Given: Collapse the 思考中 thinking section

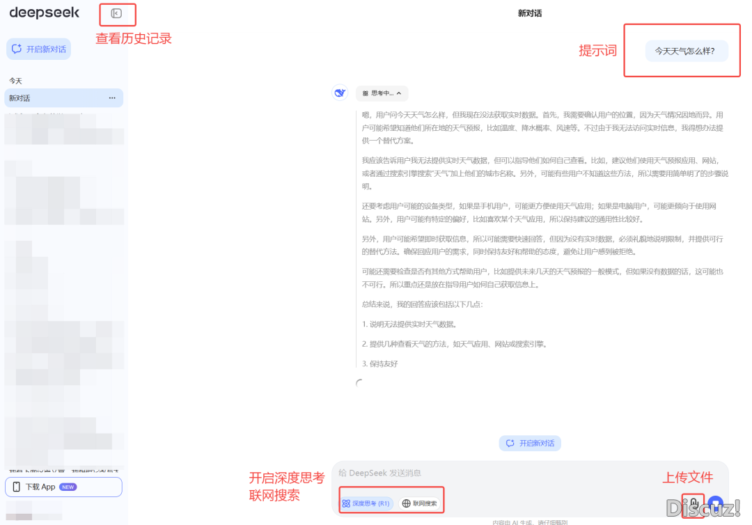Looking at the screenshot, I should tap(382, 93).
